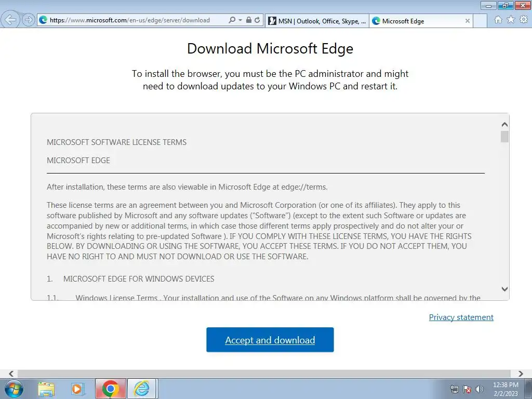Click the IE Back navigation arrow
The width and height of the screenshot is (532, 399).
[x=10, y=20]
